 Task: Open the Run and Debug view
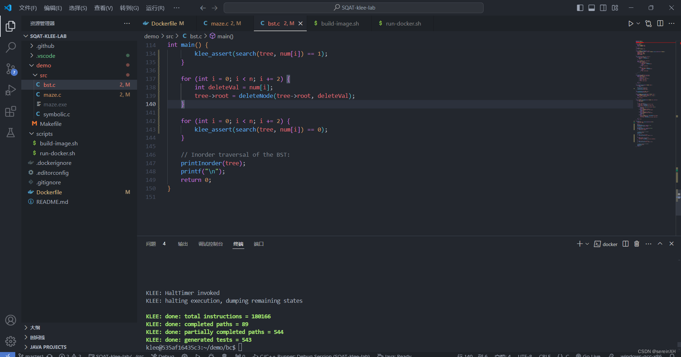coord(11,90)
